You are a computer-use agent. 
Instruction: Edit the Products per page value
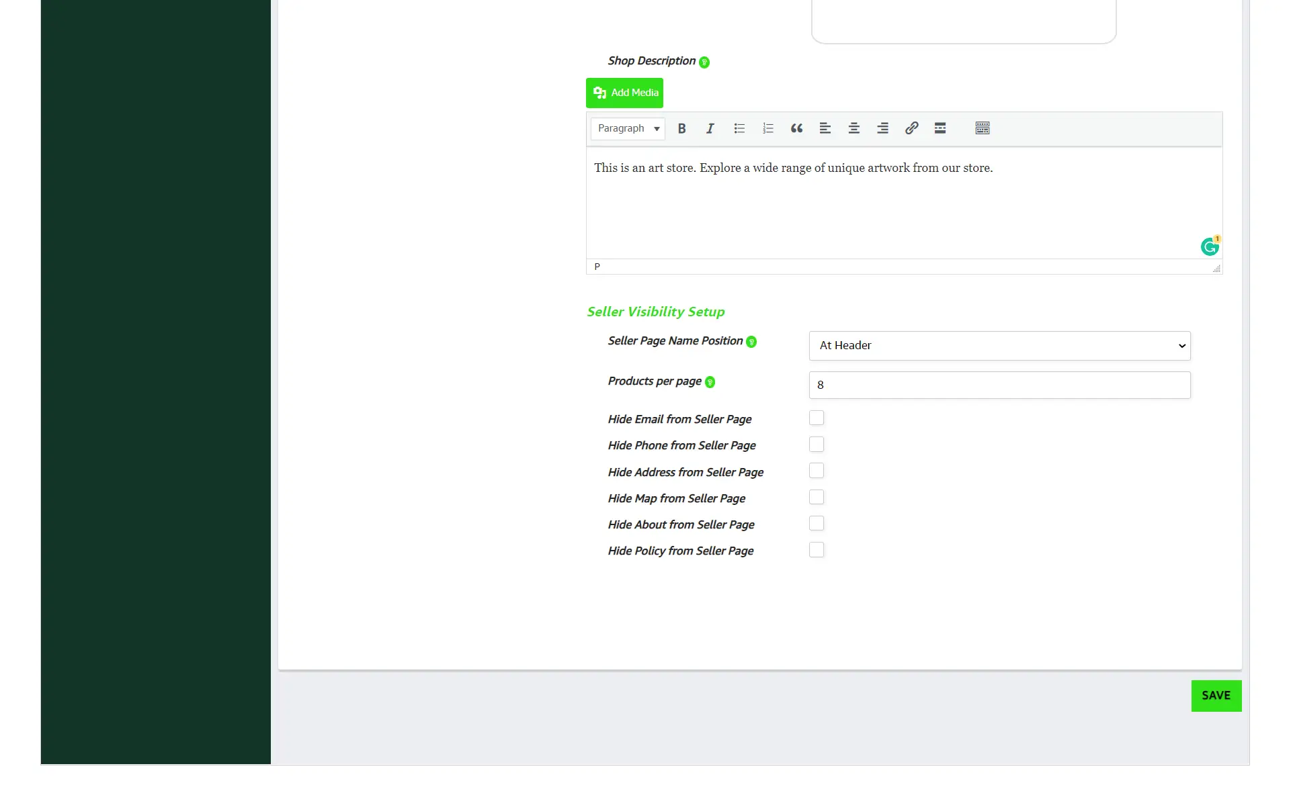[999, 385]
